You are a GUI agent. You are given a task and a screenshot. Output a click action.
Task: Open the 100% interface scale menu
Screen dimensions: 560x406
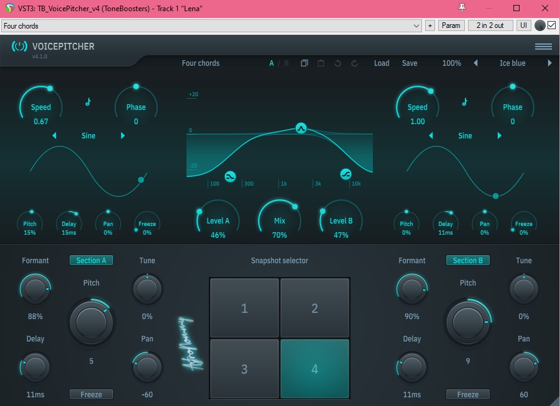tap(451, 63)
